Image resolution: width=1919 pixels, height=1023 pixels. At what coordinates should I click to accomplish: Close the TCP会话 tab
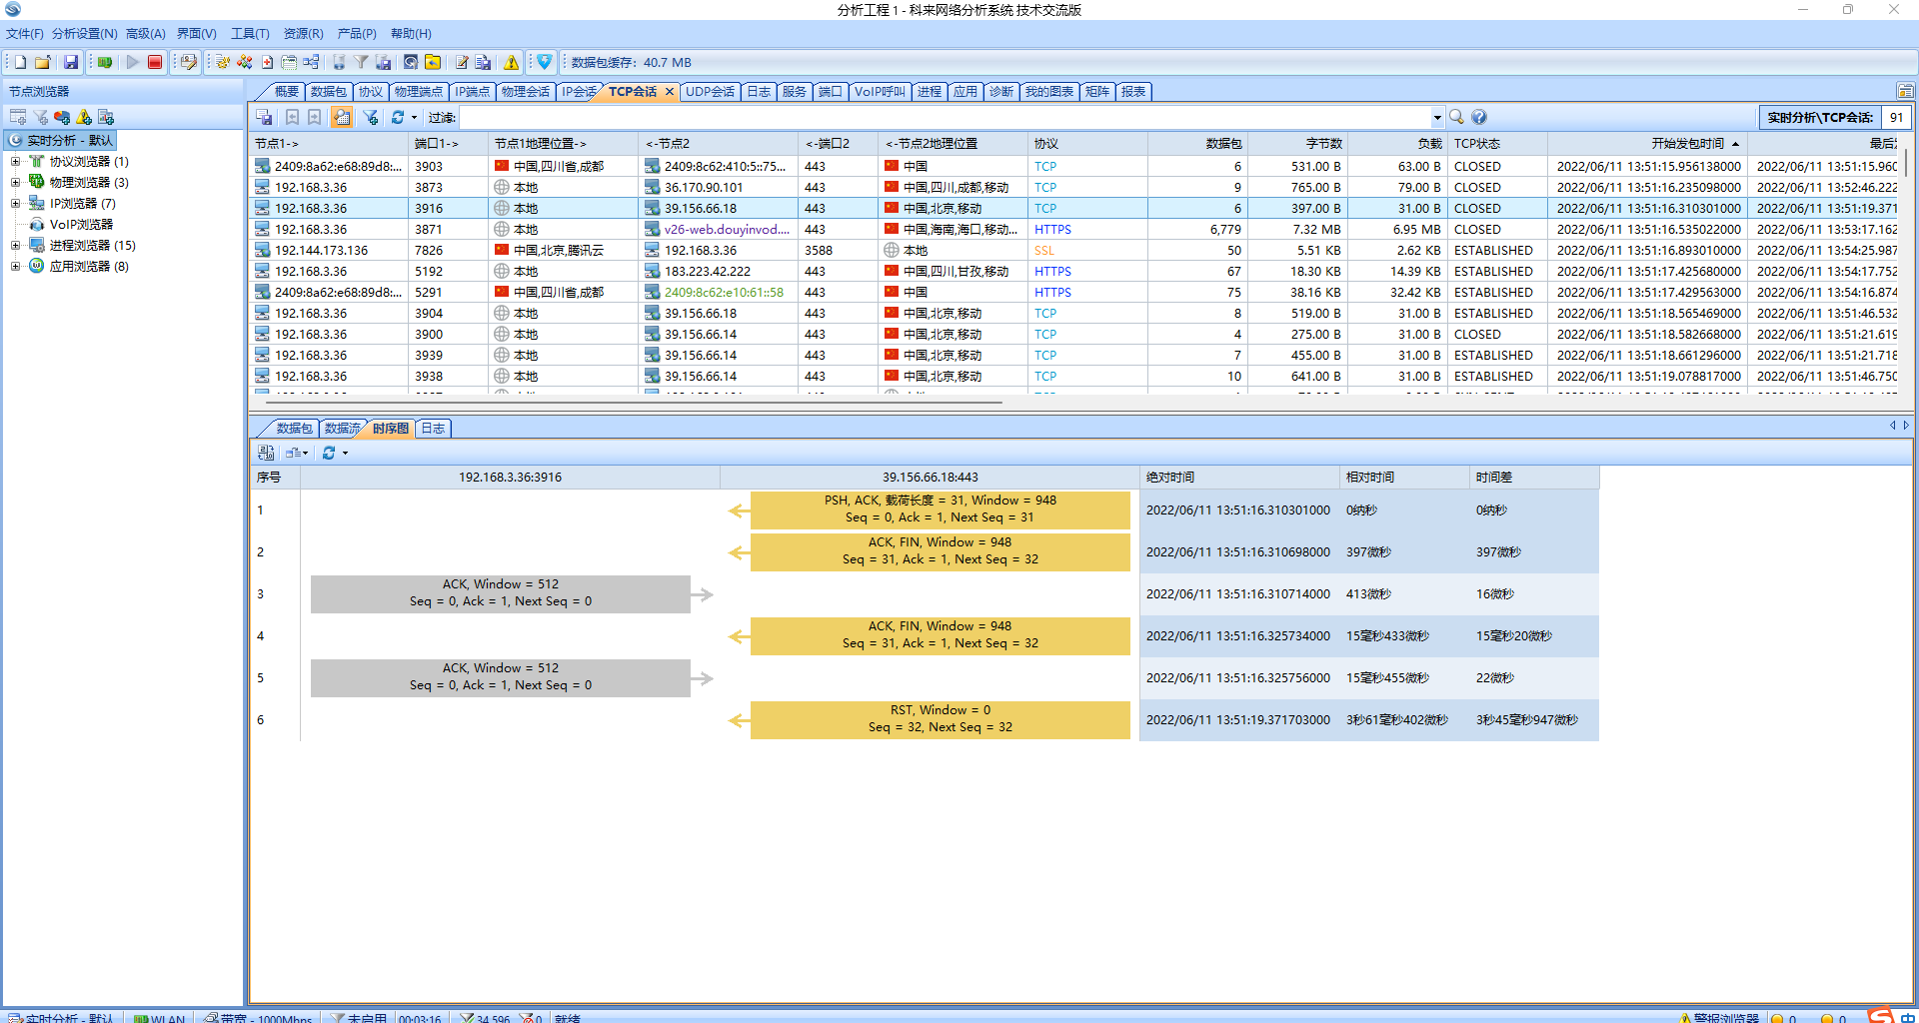click(670, 92)
